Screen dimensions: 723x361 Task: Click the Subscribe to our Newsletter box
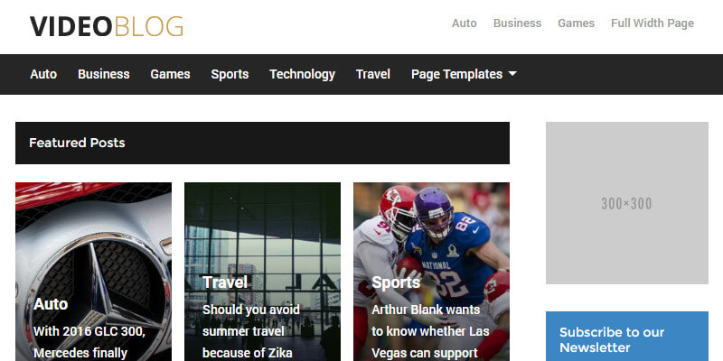coord(627,337)
